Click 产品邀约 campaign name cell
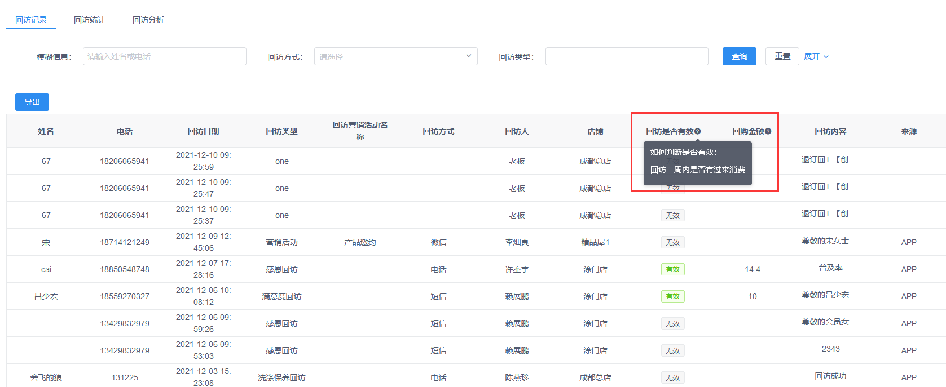Image resolution: width=946 pixels, height=387 pixels. [x=360, y=242]
